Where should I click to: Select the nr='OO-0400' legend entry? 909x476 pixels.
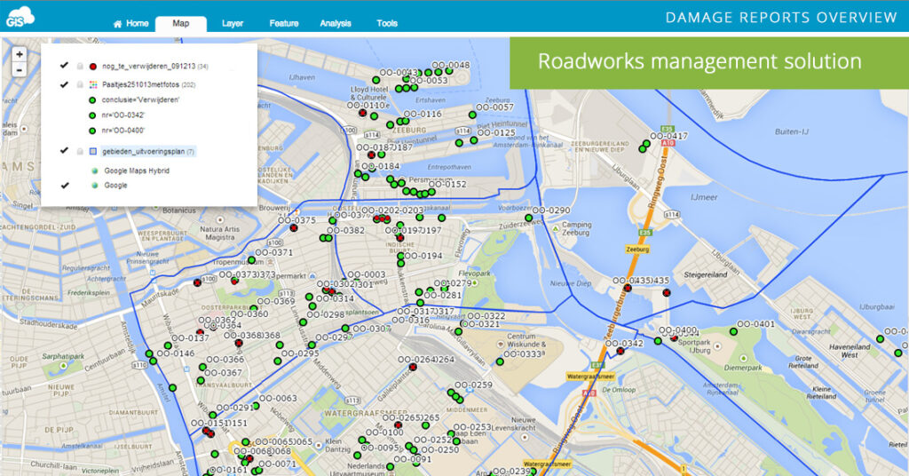point(123,131)
